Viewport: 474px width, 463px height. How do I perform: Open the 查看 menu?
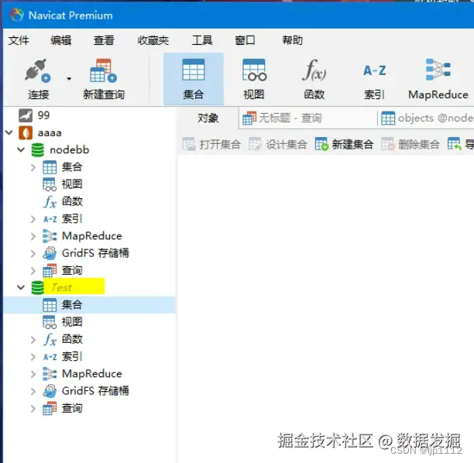click(x=104, y=40)
